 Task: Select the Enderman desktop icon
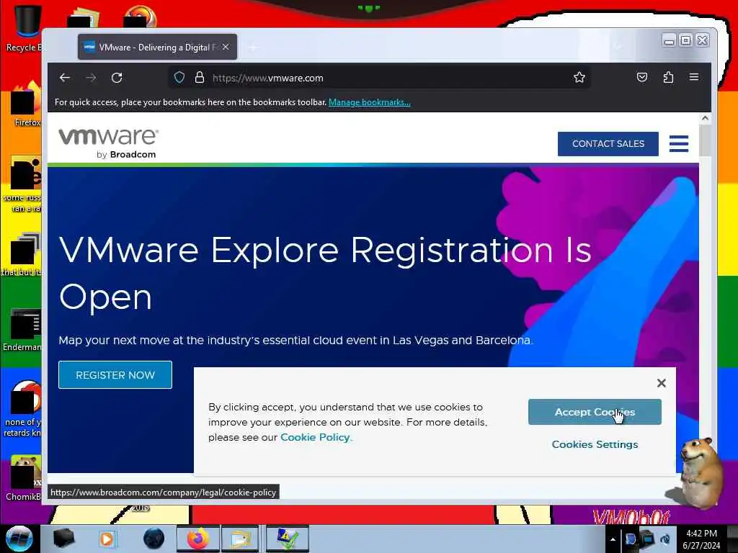[x=24, y=330]
